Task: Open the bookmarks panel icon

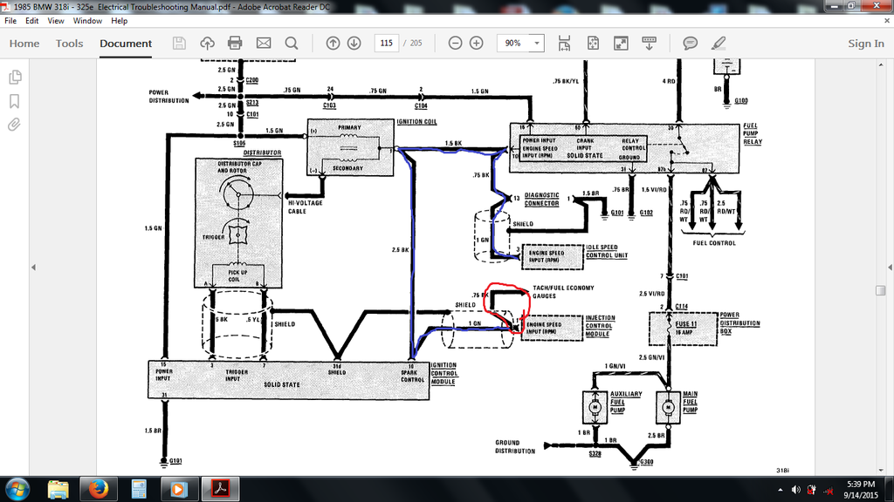Action: point(14,101)
